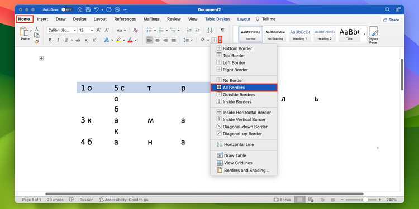Open the undo history dropdown arrow
Screen dimensions: 419x209
click(x=102, y=10)
